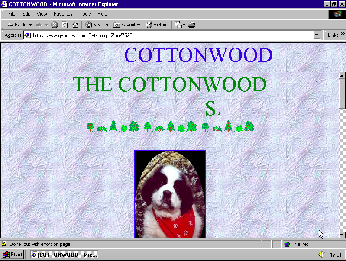
Task: Click the Links toolbar label
Action: click(x=333, y=35)
